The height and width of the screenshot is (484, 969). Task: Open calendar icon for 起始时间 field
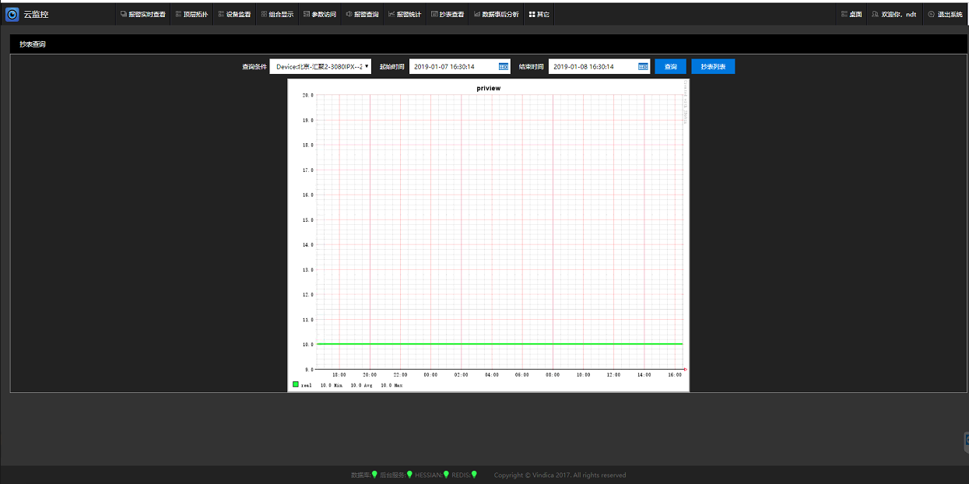tap(503, 67)
